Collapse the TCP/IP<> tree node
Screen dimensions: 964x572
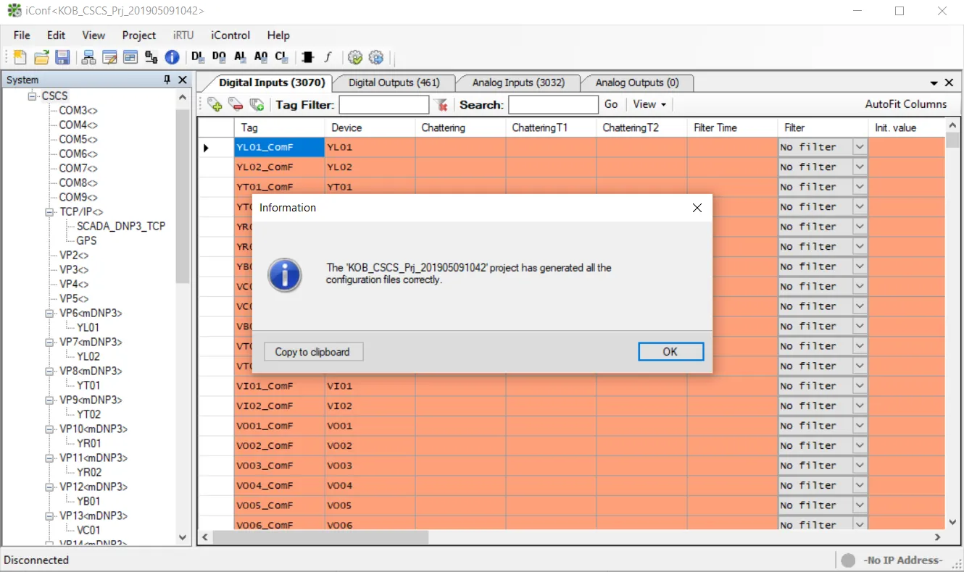coord(49,211)
